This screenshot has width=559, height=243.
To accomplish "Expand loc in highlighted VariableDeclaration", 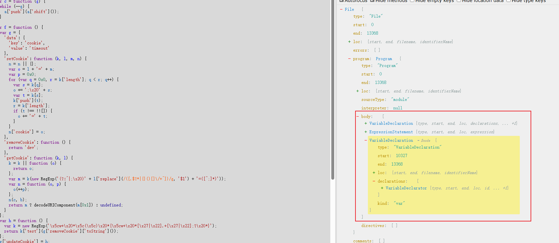I will [x=374, y=173].
